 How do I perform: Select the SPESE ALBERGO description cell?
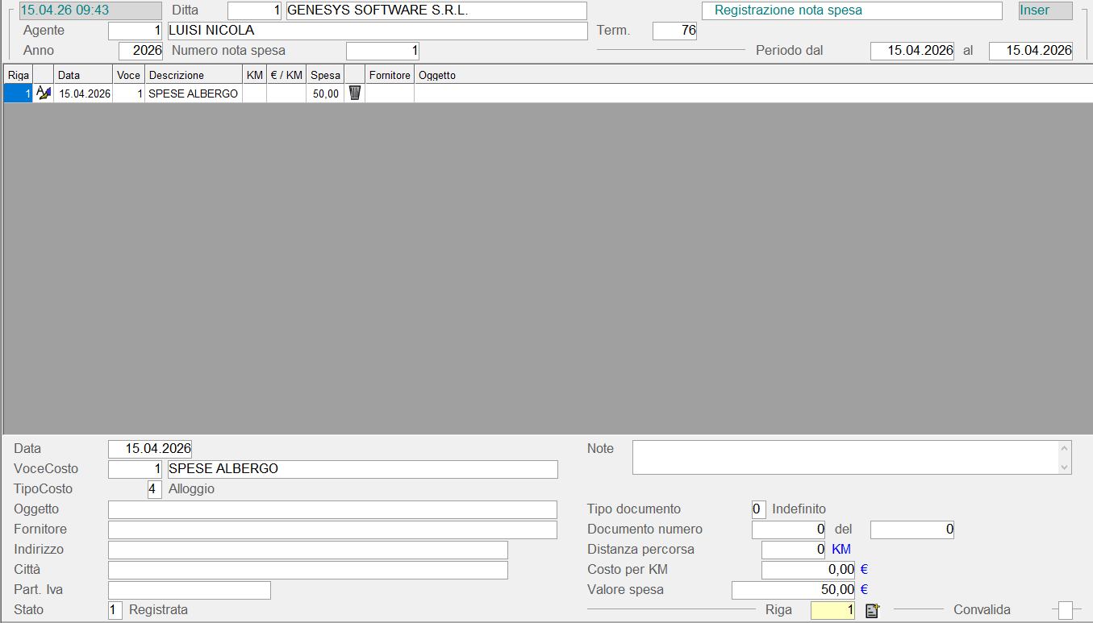pos(194,93)
